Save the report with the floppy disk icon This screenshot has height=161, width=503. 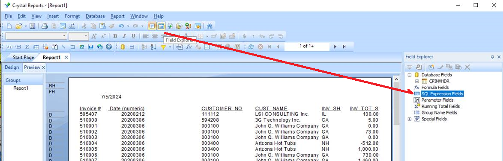33,26
